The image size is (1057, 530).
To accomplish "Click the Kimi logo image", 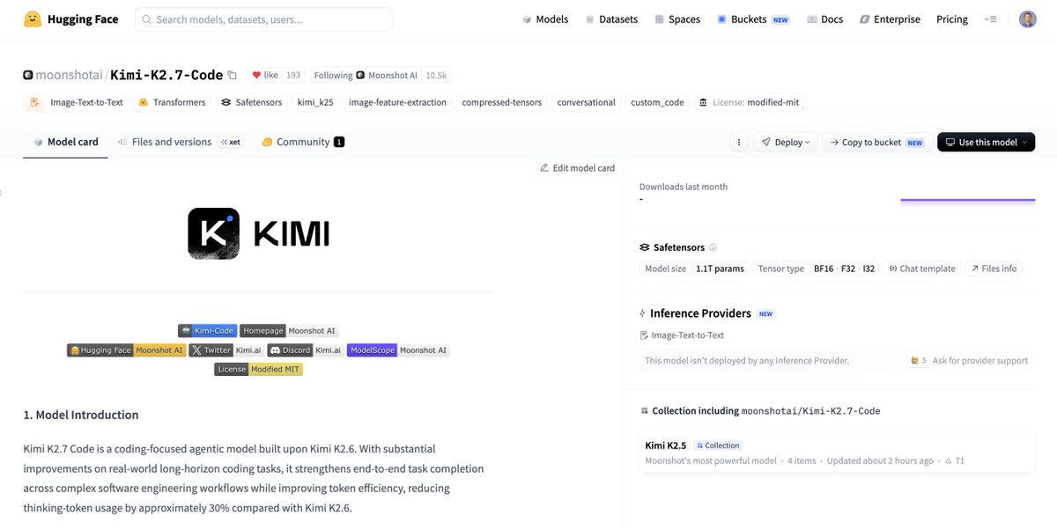I will coord(258,233).
